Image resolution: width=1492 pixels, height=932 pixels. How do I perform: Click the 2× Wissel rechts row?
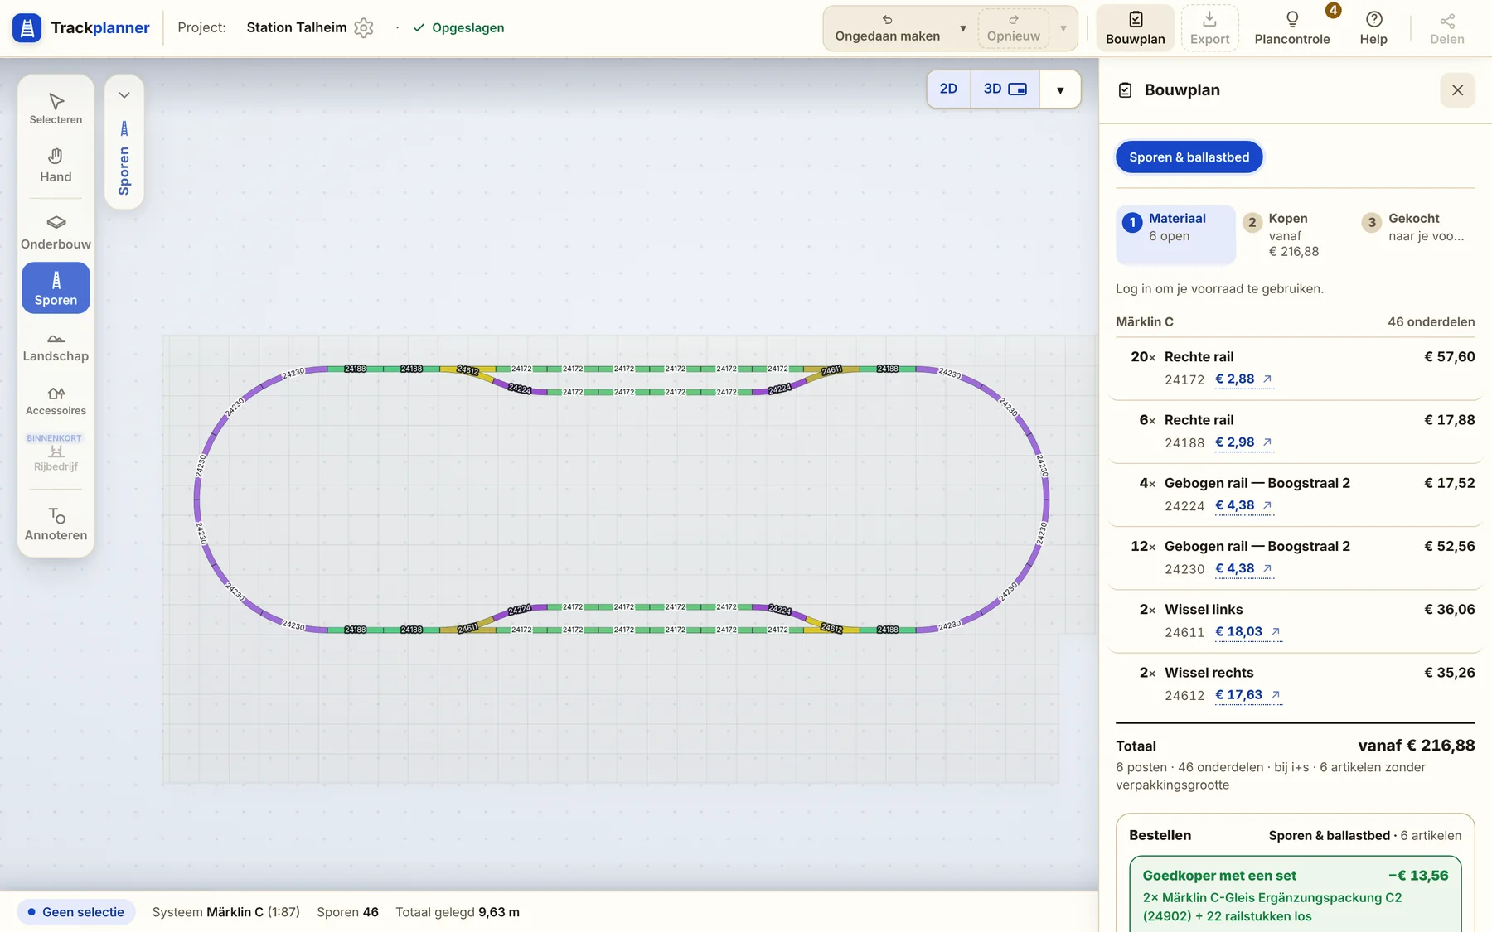click(x=1295, y=683)
